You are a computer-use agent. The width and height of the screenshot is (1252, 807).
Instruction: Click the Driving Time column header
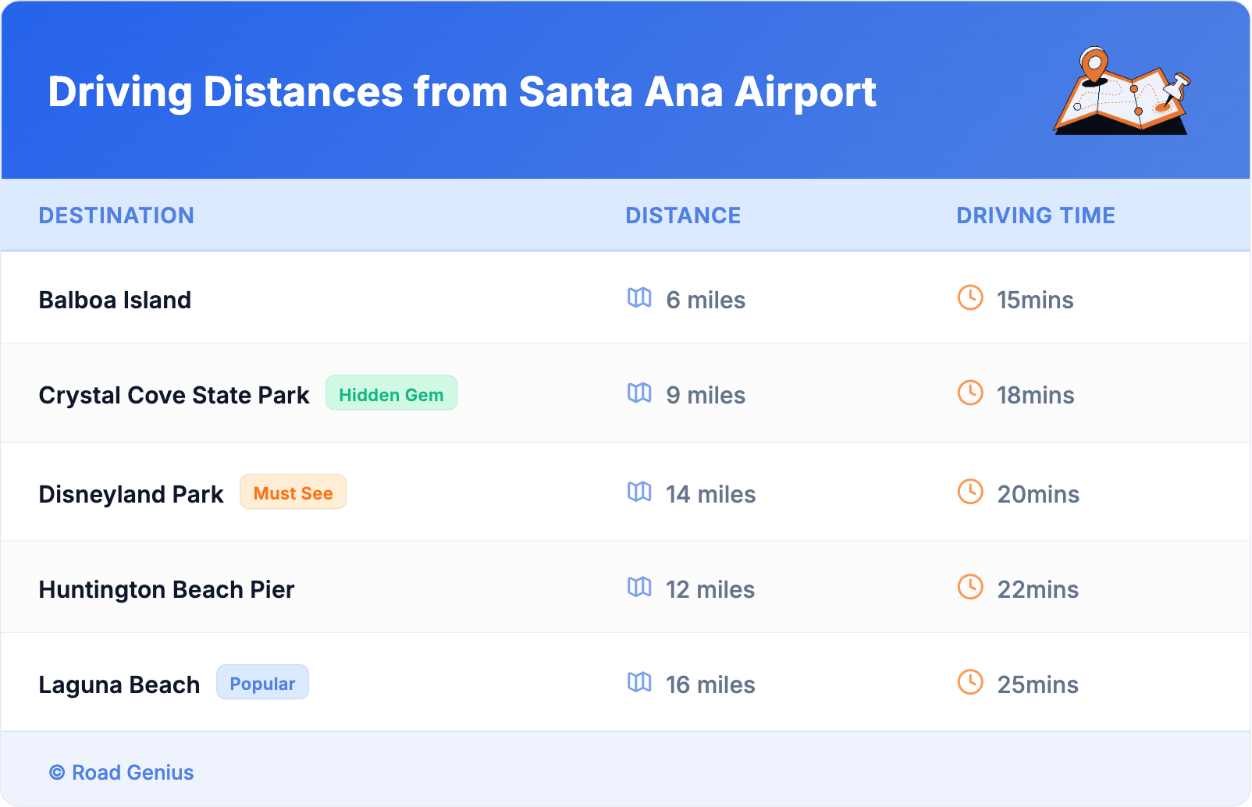pyautogui.click(x=1035, y=215)
